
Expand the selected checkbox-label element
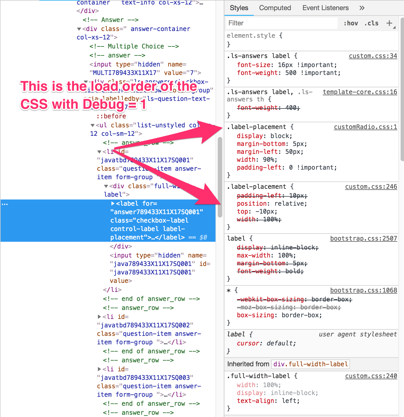coord(112,203)
